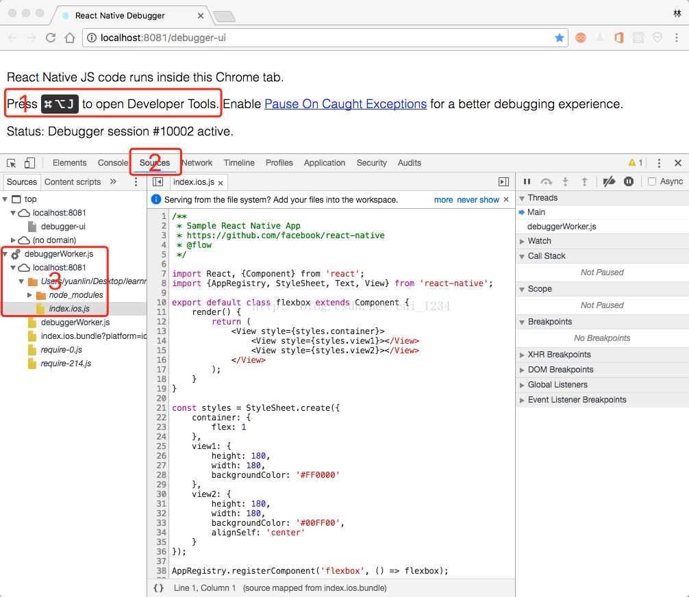Select index.ios.js in file tree
The image size is (689, 597).
pos(69,309)
